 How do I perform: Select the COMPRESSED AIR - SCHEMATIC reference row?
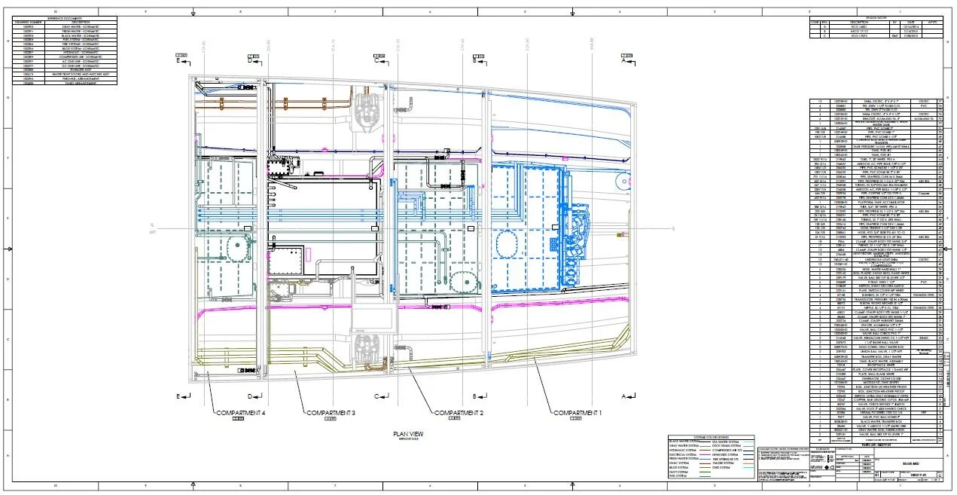pyautogui.click(x=65, y=57)
